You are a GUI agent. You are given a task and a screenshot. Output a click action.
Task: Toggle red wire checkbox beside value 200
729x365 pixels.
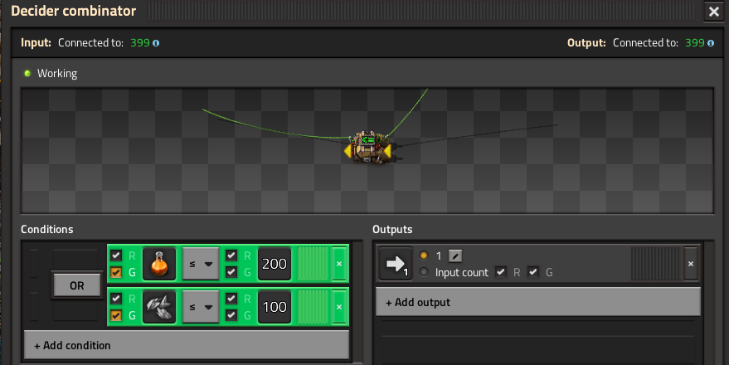231,255
